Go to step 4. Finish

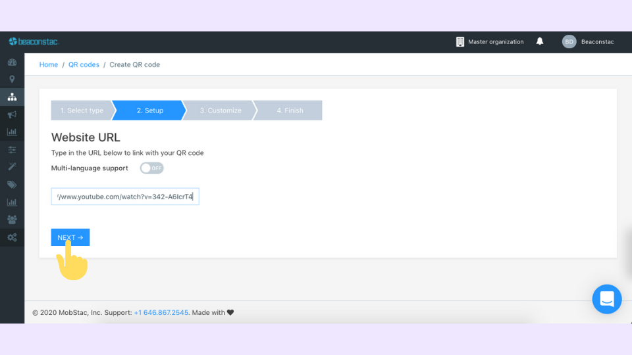click(x=290, y=110)
